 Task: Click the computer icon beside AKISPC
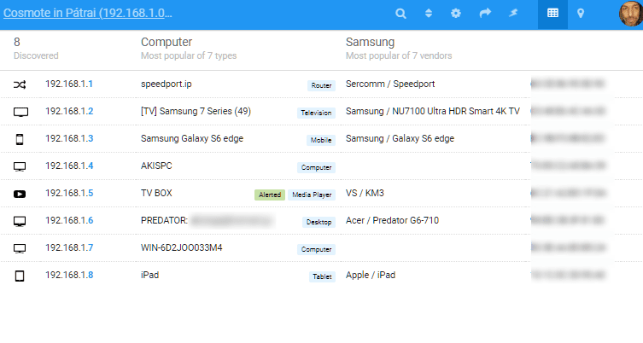[x=20, y=166]
